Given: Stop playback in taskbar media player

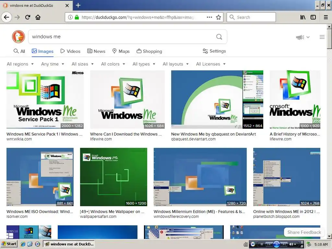Looking at the screenshot, I should click(262, 244).
